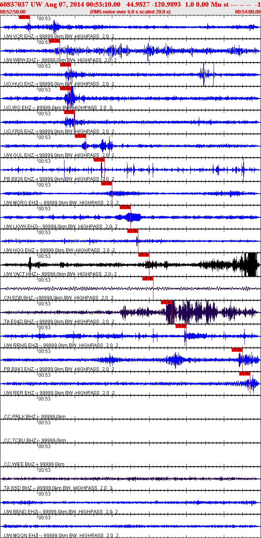Viewport: 261px width, 538px height.
Task: Select the PB B926 EHZ station label
Action: [59, 179]
